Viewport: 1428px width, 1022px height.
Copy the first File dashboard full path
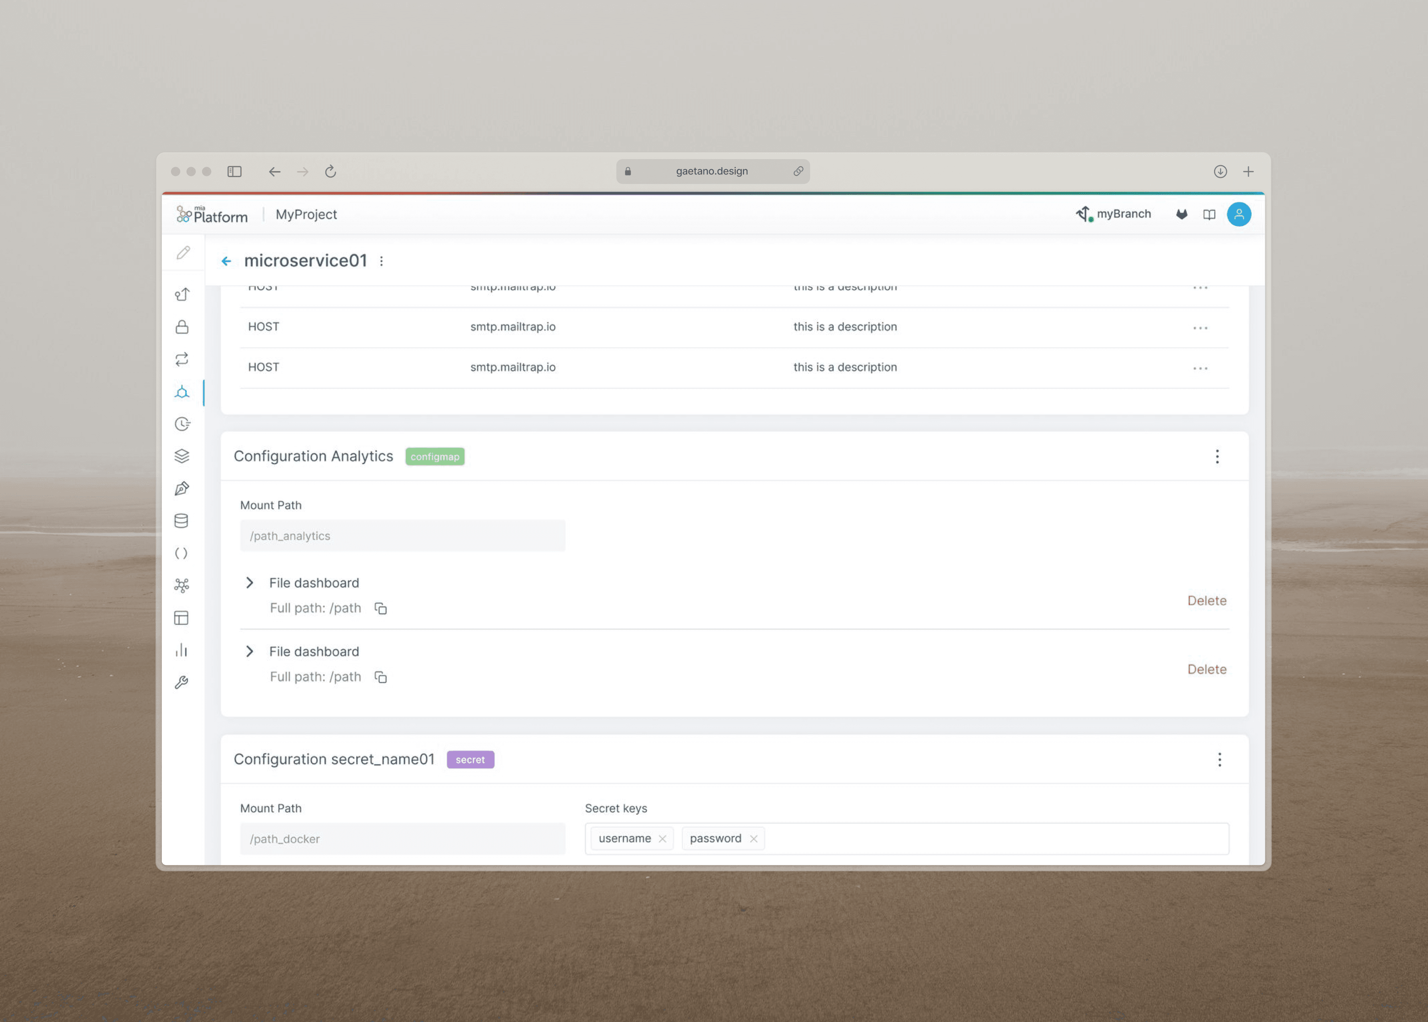point(381,608)
